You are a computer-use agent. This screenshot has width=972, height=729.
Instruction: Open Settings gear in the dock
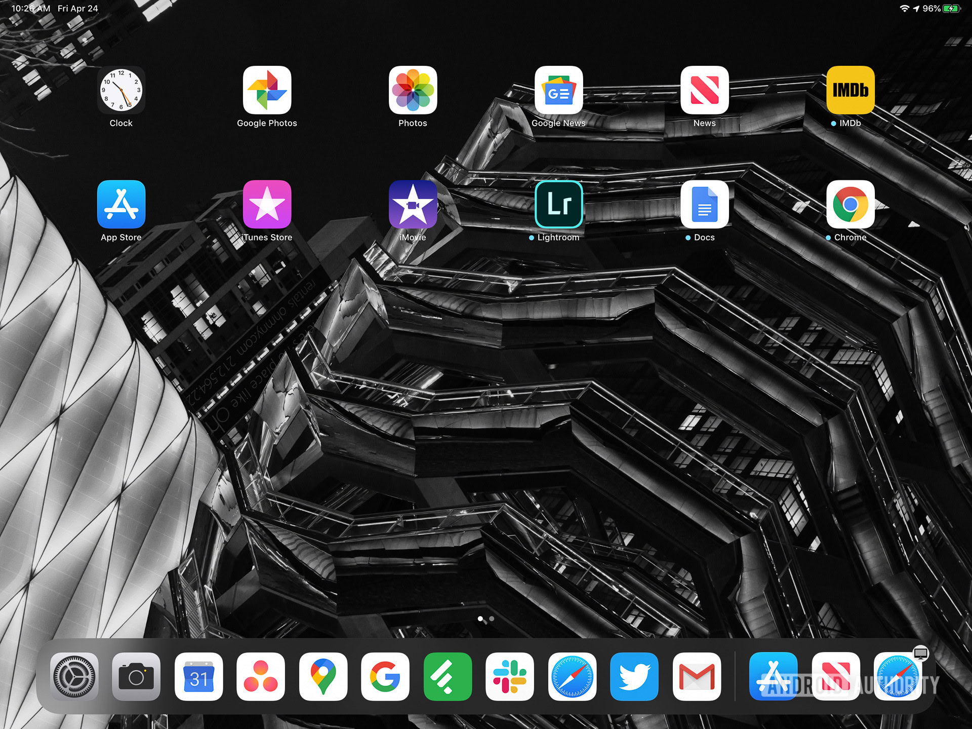74,676
